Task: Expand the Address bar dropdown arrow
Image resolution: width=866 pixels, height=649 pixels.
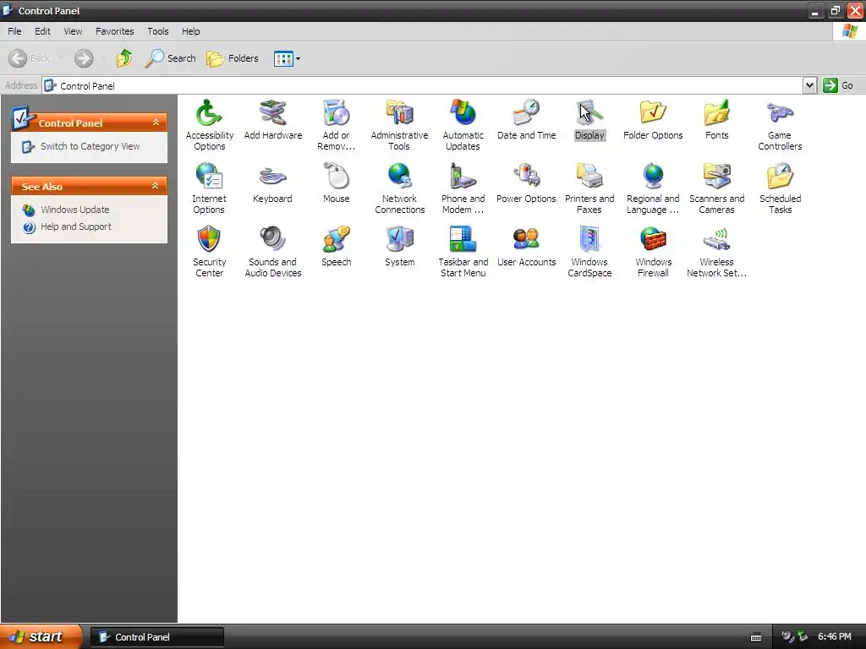Action: coord(809,85)
